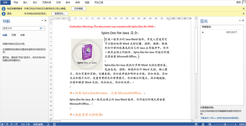Switch to the 插入 ribbon tab

25,2
